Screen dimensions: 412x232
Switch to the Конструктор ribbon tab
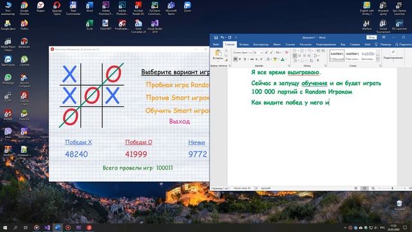[261, 44]
